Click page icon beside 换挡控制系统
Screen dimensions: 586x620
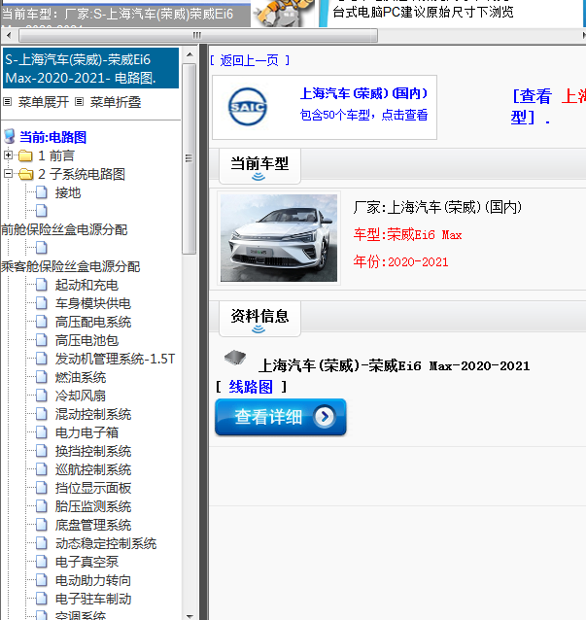[x=42, y=451]
